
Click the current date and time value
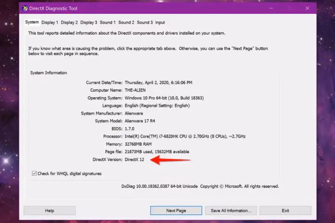pyautogui.click(x=158, y=83)
